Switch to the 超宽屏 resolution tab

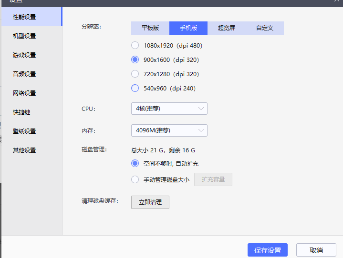coord(227,28)
